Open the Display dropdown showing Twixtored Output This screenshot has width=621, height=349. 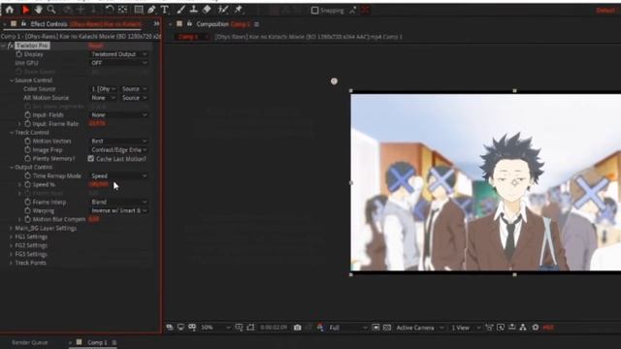click(118, 54)
